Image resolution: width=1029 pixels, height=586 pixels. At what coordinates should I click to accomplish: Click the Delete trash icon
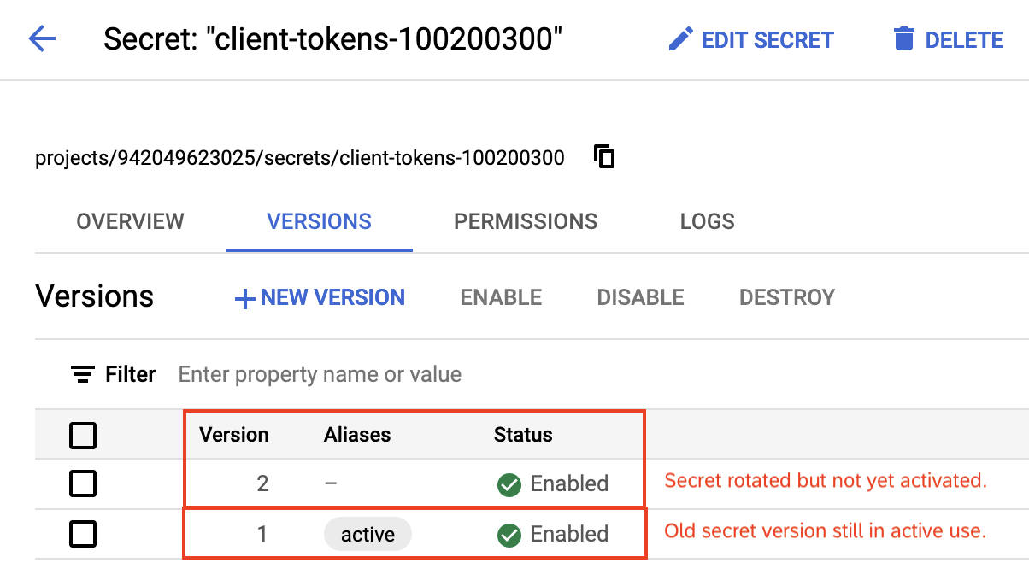(x=903, y=38)
